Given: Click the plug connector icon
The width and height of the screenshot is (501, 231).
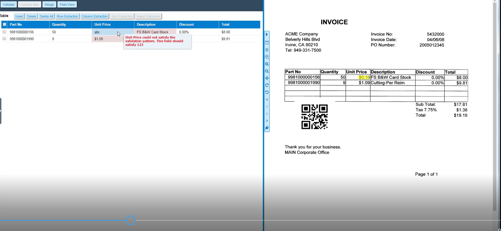Looking at the screenshot, I should coord(267,128).
